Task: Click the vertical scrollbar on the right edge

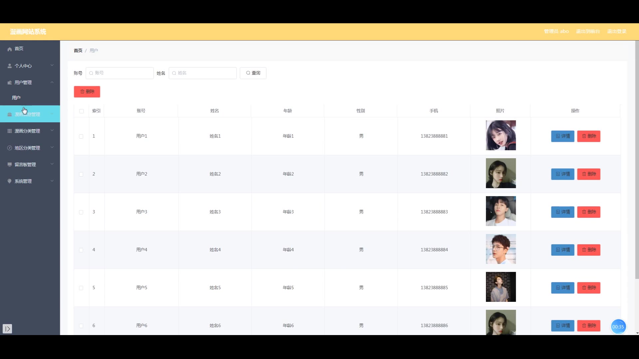Action: [x=637, y=160]
